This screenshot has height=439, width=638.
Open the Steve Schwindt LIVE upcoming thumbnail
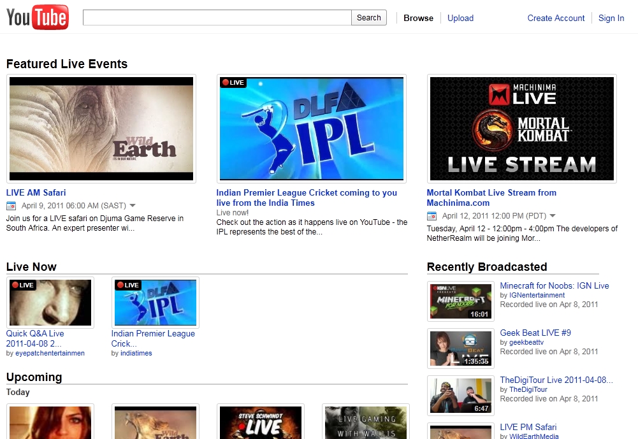[261, 422]
